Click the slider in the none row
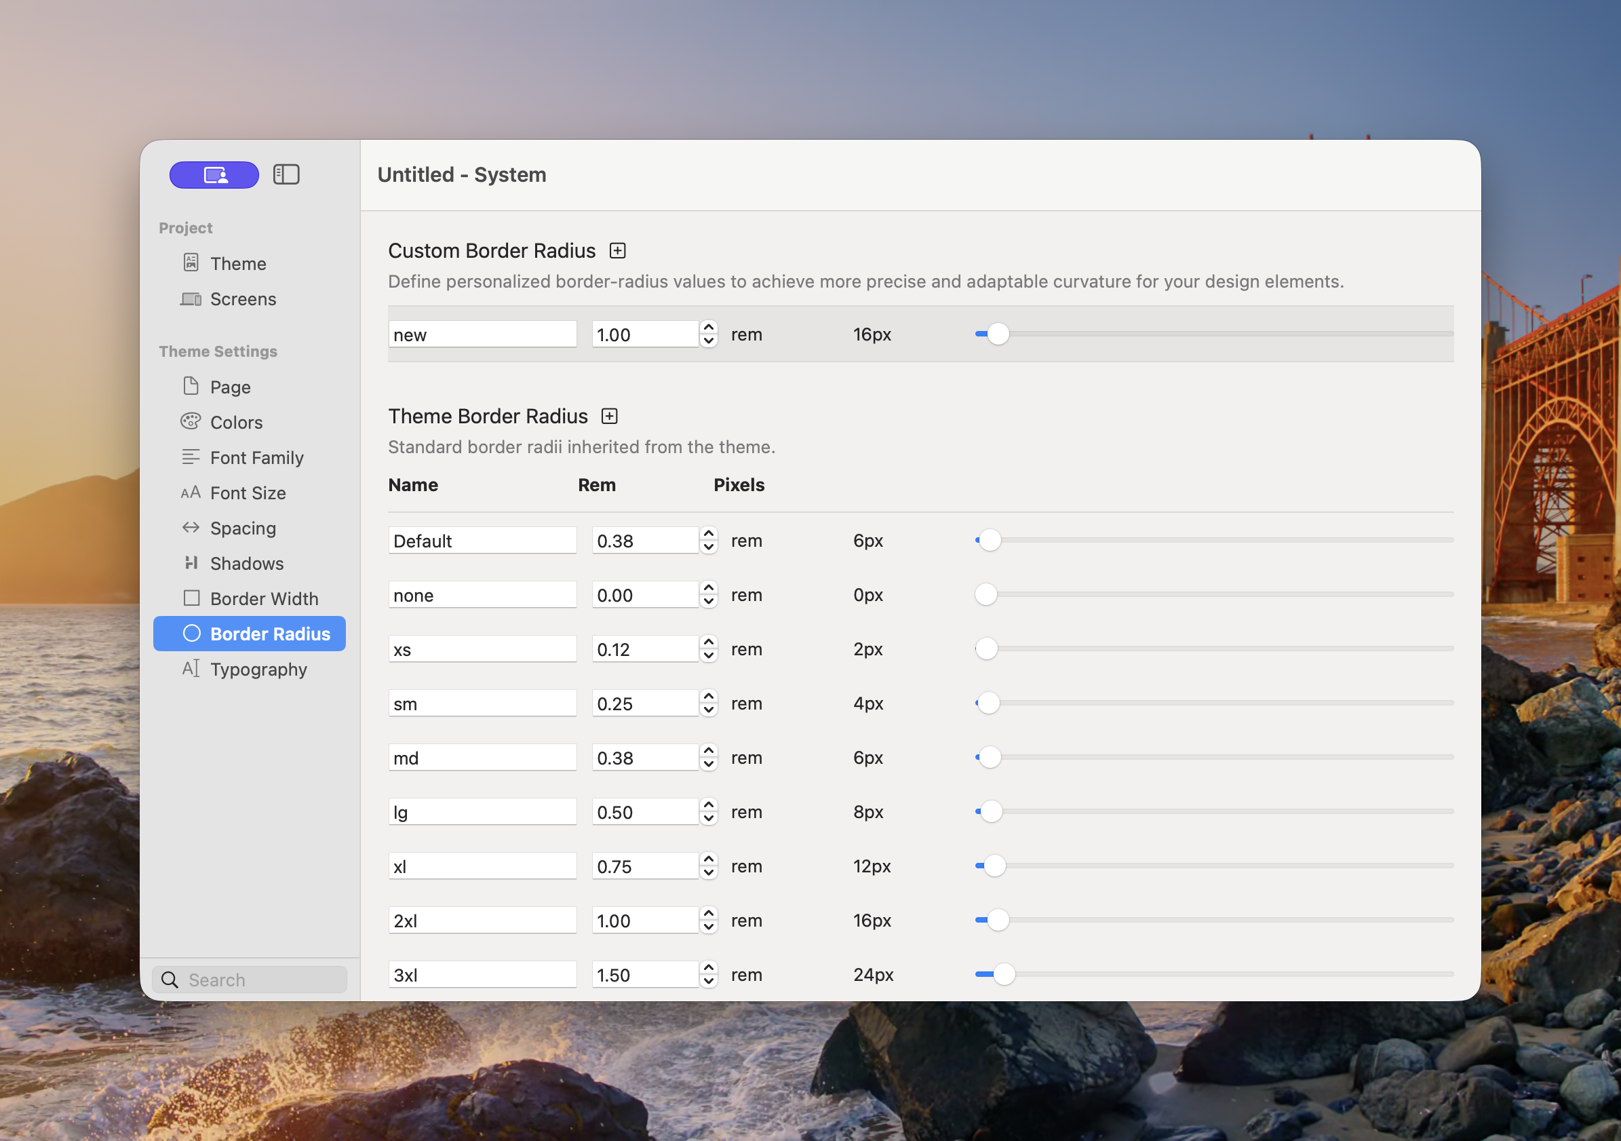 pyautogui.click(x=1213, y=594)
